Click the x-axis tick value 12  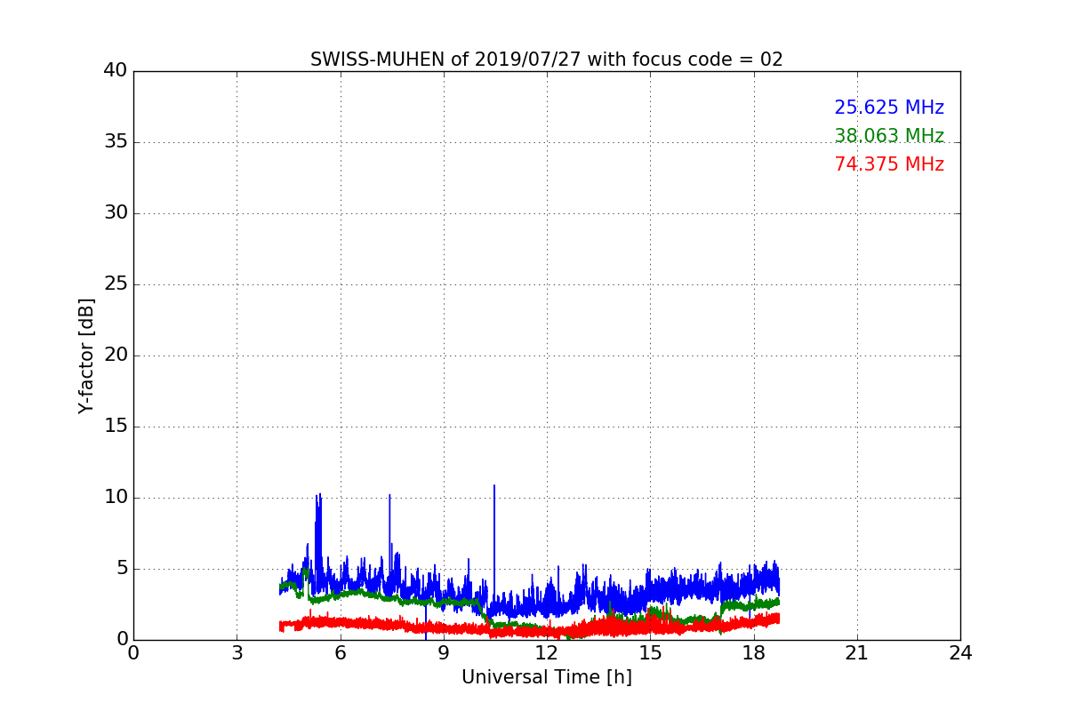point(547,653)
